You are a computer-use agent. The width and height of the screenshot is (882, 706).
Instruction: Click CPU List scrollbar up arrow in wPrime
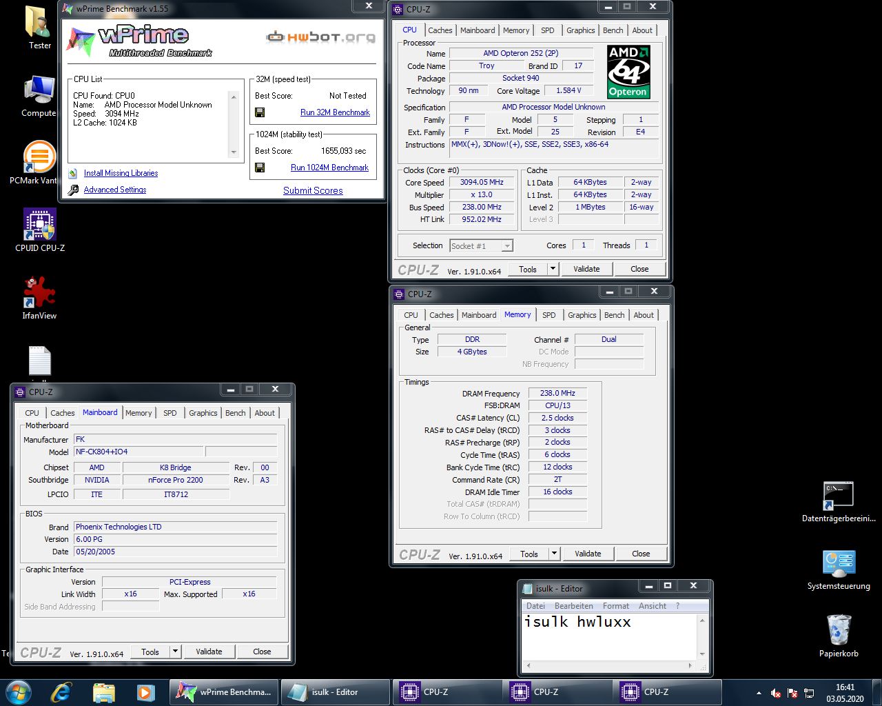click(234, 97)
